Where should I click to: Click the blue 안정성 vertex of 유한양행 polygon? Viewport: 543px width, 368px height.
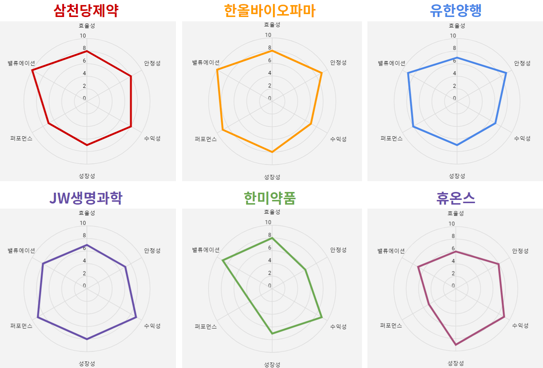pyautogui.click(x=506, y=73)
